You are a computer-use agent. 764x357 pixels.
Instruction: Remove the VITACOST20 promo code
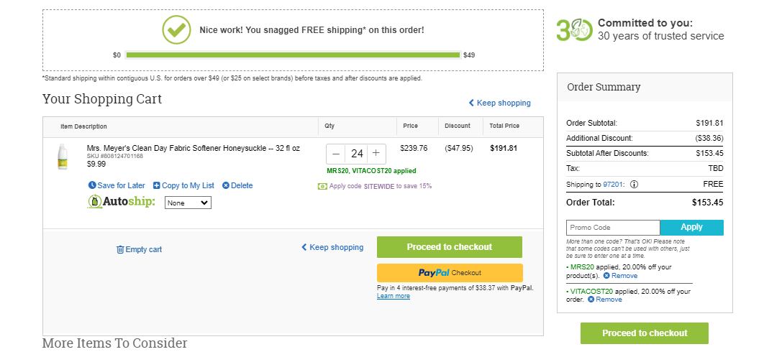605,300
